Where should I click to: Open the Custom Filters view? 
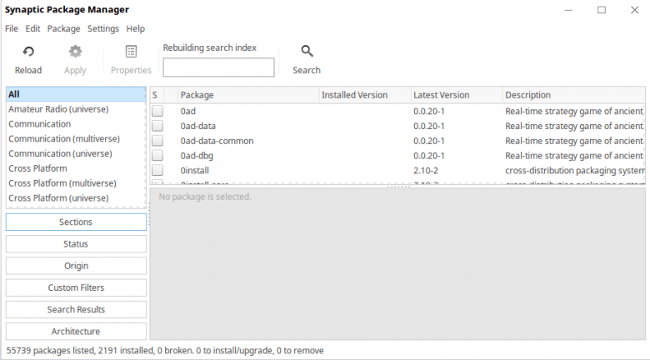76,287
